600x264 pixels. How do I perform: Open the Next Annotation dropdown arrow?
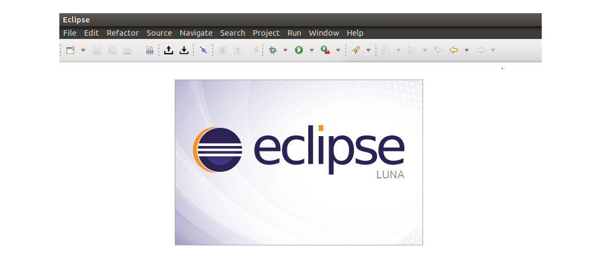[398, 50]
